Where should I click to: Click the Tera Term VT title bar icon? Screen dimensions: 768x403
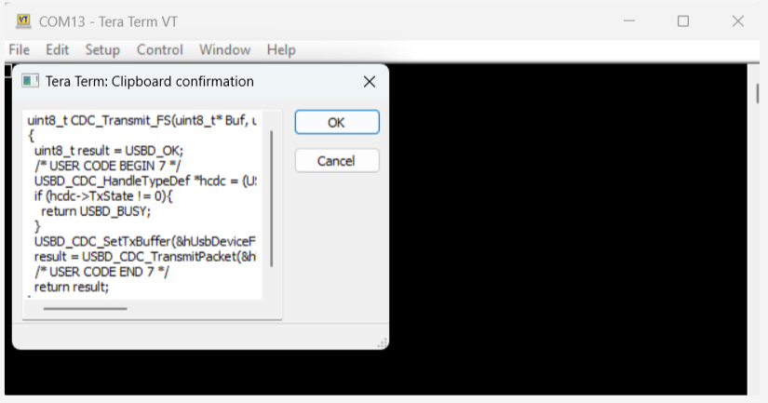(23, 21)
